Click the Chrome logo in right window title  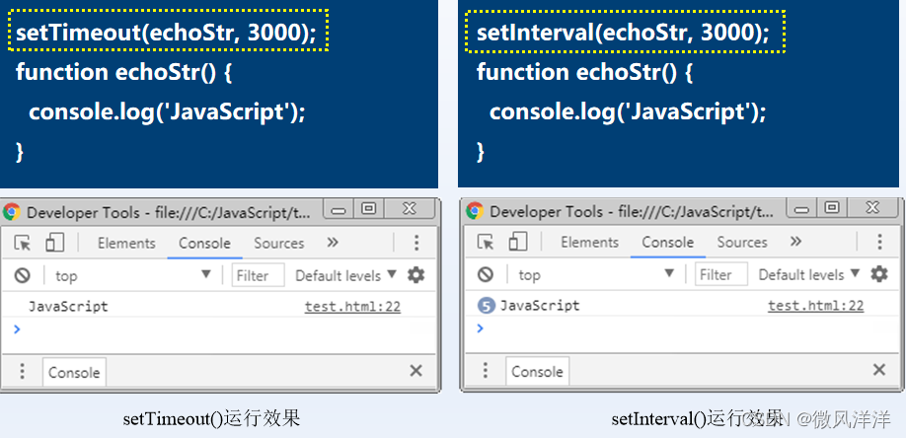click(x=475, y=211)
